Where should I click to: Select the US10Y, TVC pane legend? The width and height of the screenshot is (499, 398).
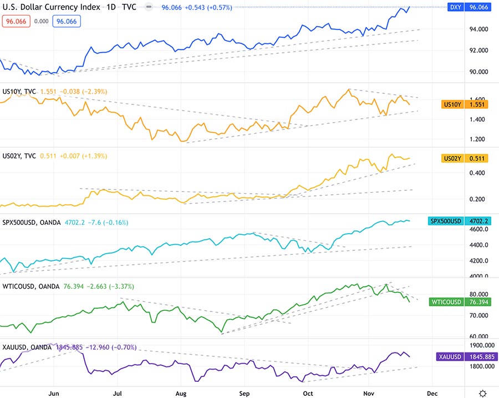tap(20, 92)
